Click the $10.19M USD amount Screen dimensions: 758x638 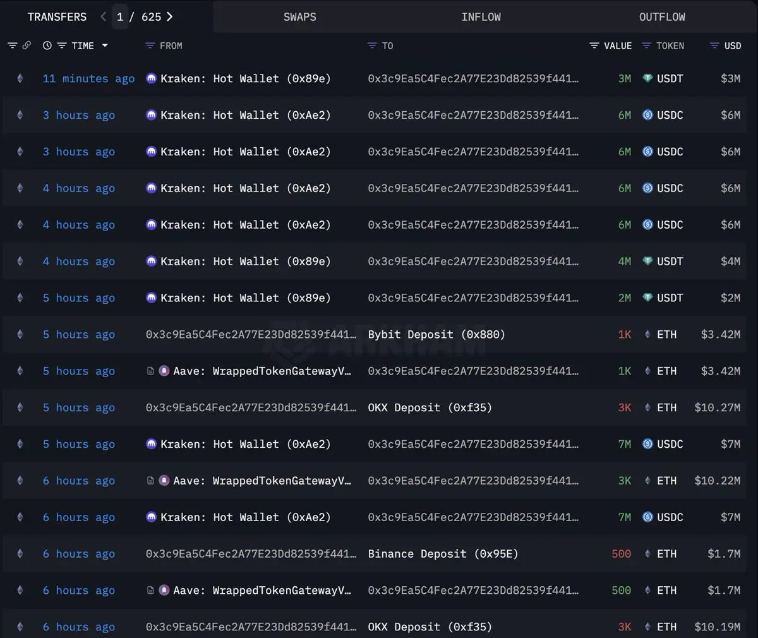tap(718, 627)
